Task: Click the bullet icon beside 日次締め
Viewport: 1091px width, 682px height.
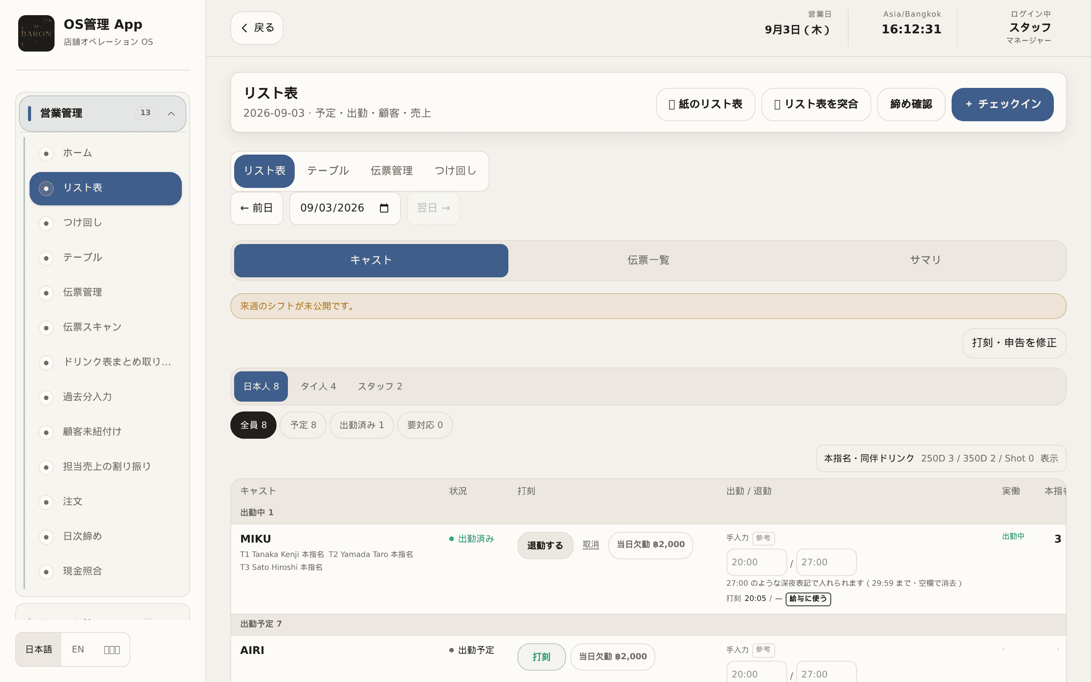Action: pyautogui.click(x=46, y=537)
